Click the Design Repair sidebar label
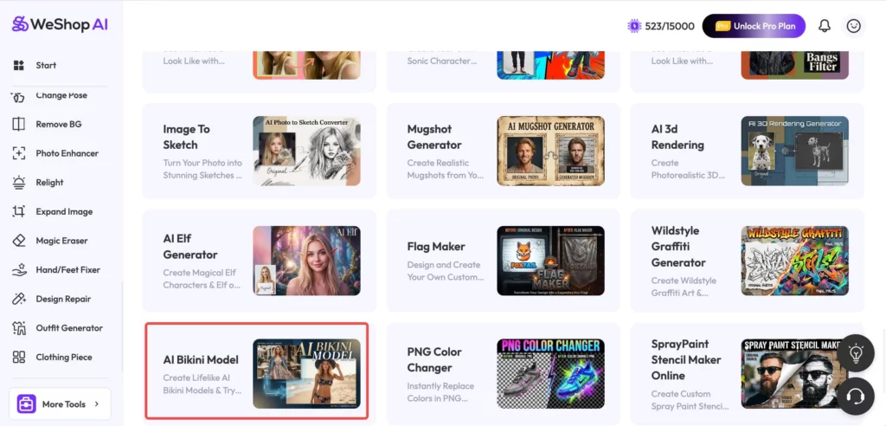This screenshot has height=426, width=886. (63, 299)
